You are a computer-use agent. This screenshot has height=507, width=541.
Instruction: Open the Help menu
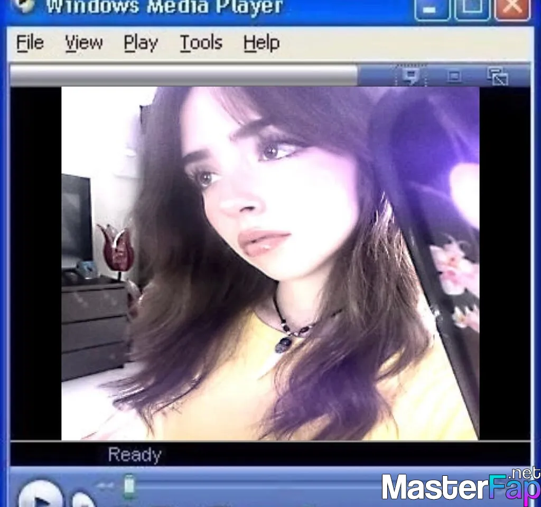(261, 43)
